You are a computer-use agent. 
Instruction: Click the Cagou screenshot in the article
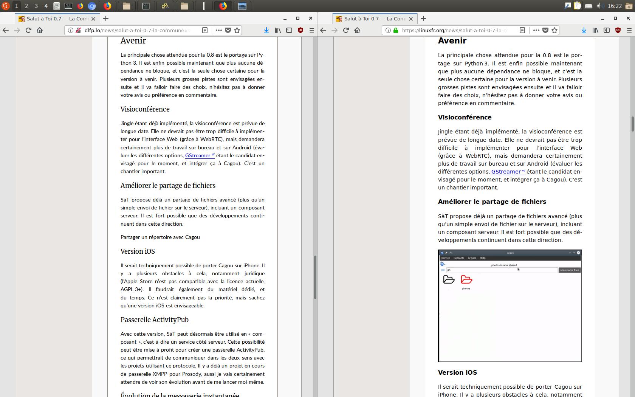510,306
